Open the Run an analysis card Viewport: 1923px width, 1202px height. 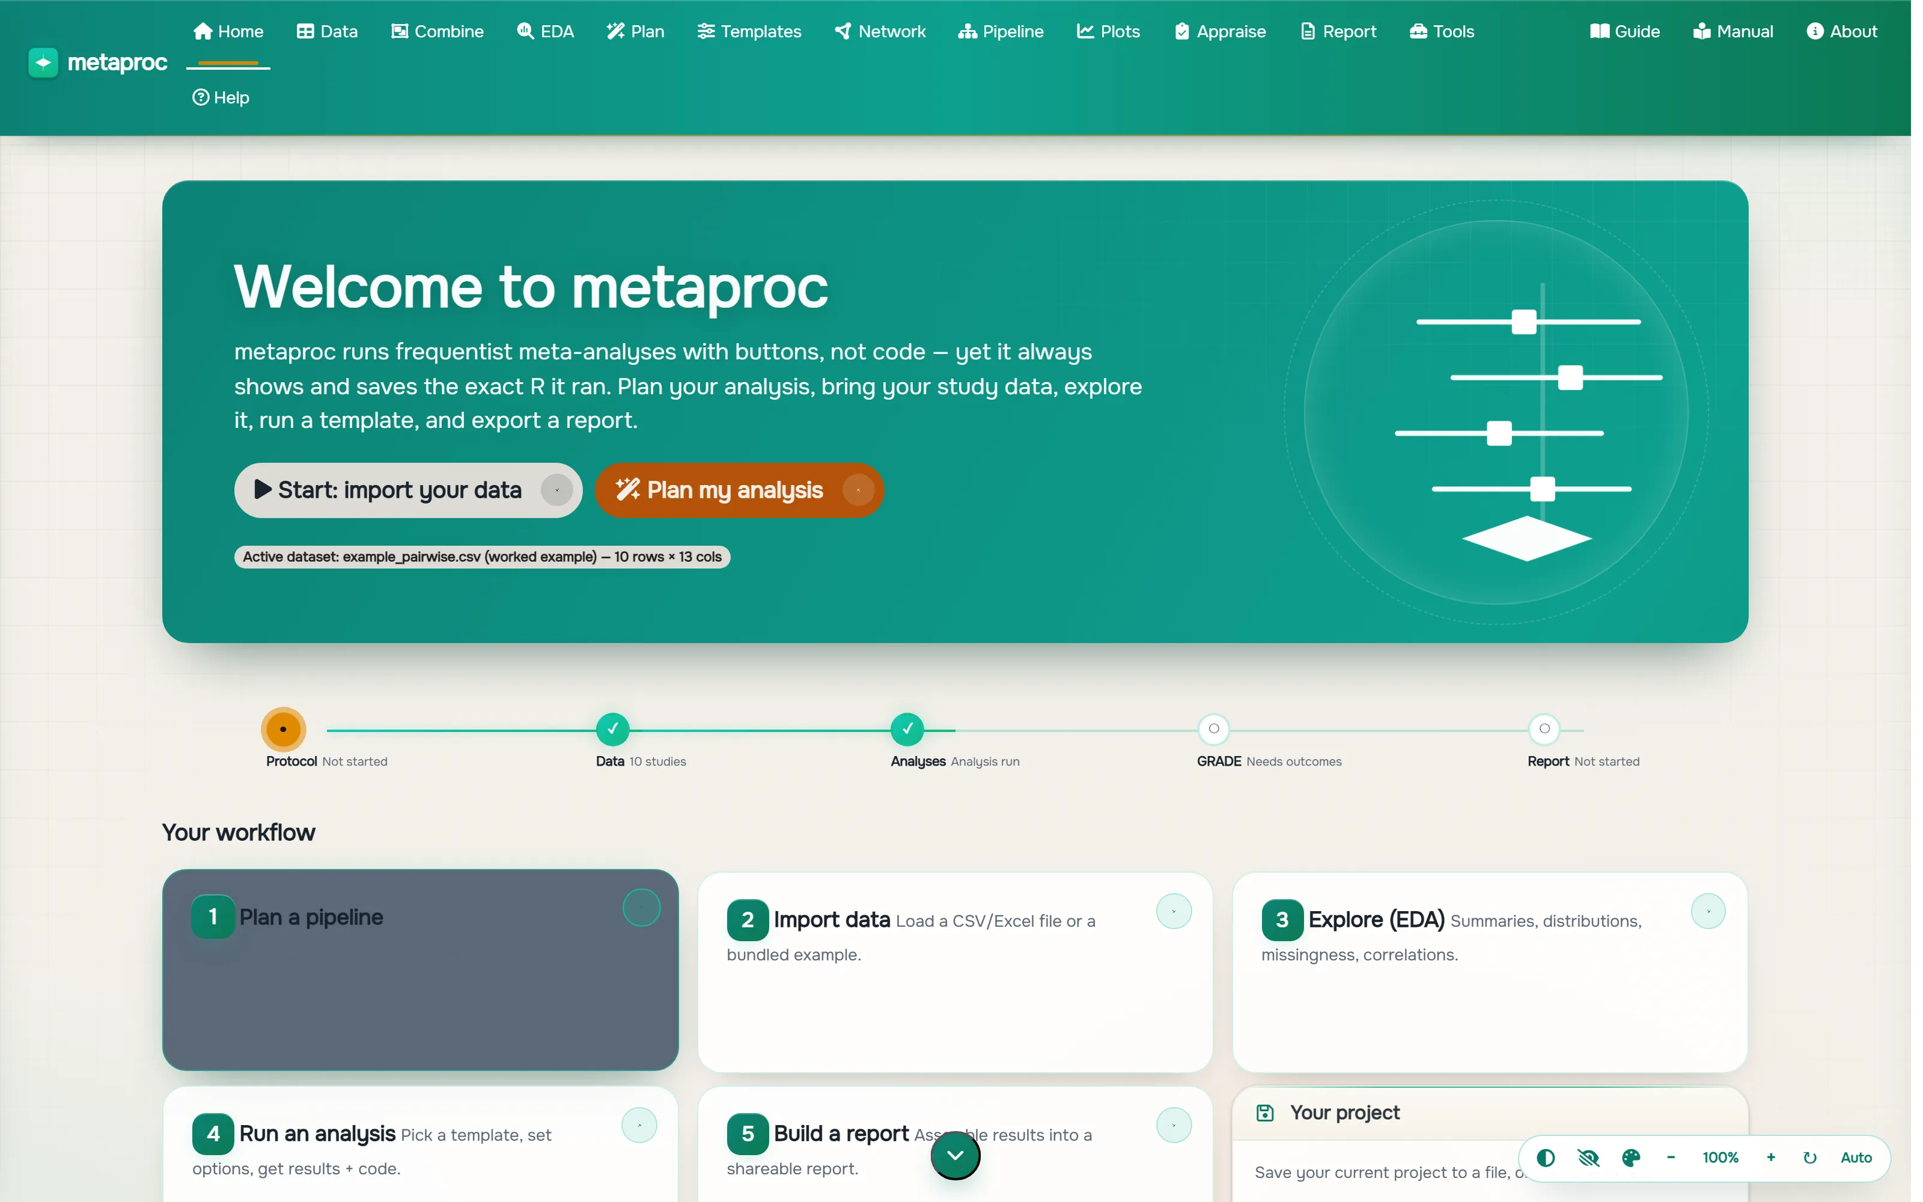[x=421, y=1145]
